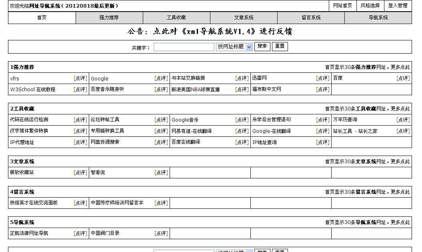Open 网易有道-在线翻译 link

(x=192, y=131)
